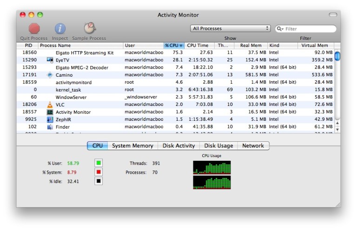This screenshot has width=357, height=230.
Task: Click the magnifier icon in Filter field
Action: pos(280,29)
